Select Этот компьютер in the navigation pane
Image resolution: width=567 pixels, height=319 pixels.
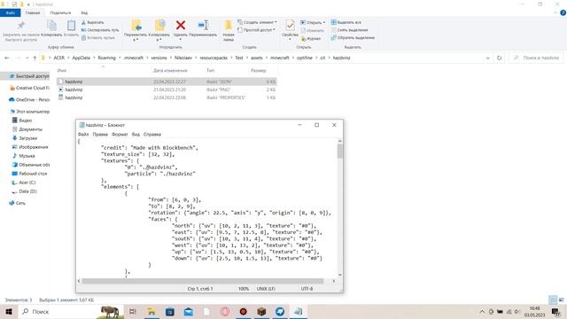coord(30,112)
